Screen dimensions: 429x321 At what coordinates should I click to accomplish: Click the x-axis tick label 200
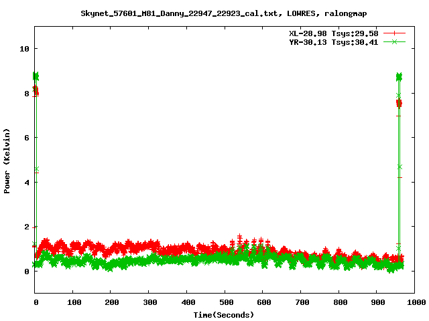click(112, 302)
